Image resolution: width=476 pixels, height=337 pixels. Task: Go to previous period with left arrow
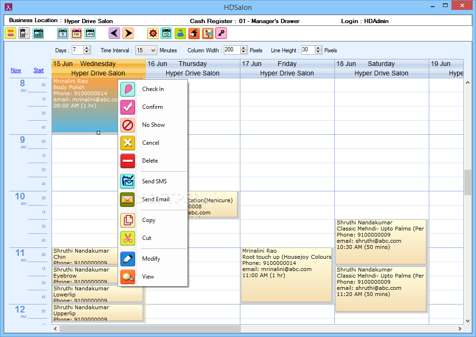114,33
